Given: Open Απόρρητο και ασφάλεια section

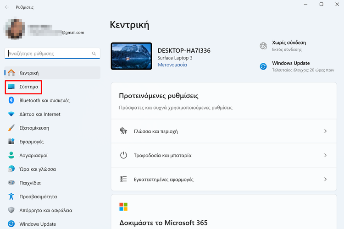Looking at the screenshot, I should click(x=52, y=210).
